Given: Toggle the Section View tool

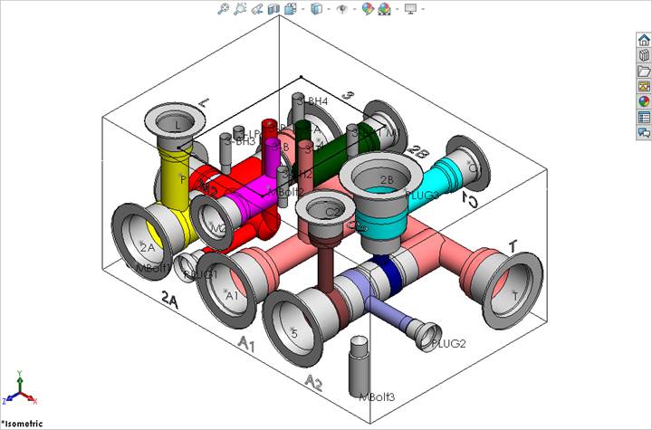Looking at the screenshot, I should (x=273, y=9).
